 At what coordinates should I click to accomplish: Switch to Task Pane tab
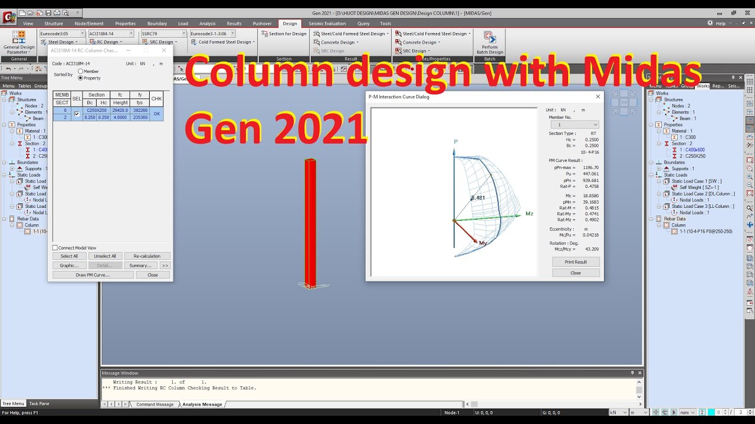39,403
